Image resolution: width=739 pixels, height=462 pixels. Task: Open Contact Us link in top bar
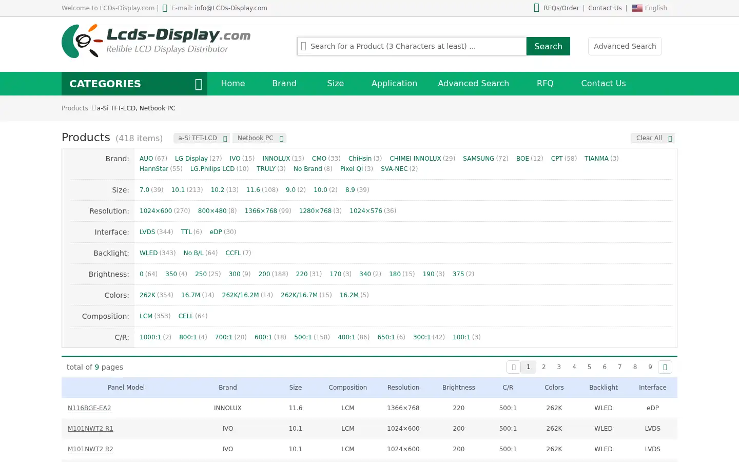(x=605, y=8)
